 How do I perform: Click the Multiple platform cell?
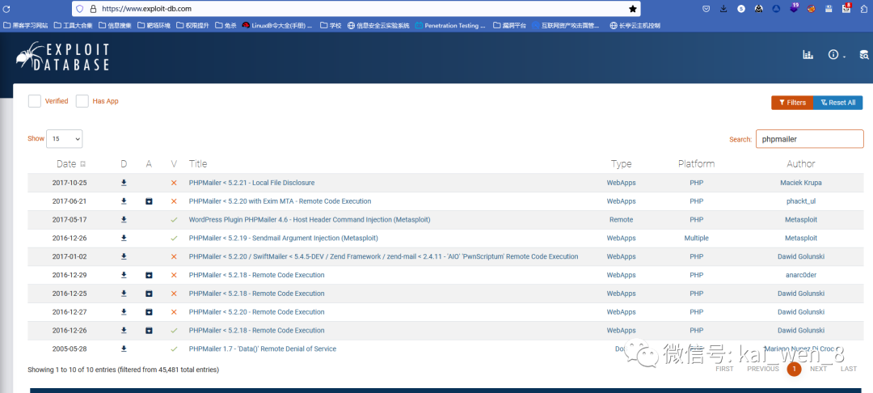[697, 238]
